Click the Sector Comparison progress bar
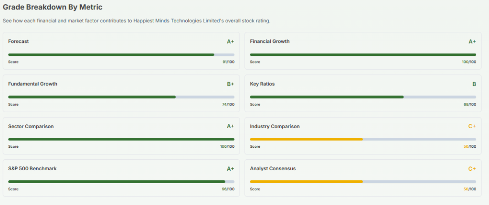This screenshot has height=205, width=489. tap(121, 139)
